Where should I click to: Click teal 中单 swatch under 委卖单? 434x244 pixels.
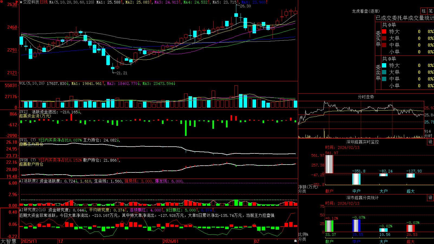pyautogui.click(x=384, y=79)
